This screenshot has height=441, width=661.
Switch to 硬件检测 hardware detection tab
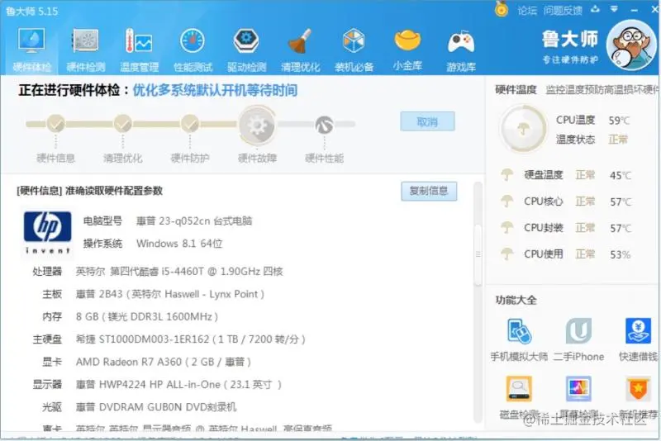click(x=86, y=50)
